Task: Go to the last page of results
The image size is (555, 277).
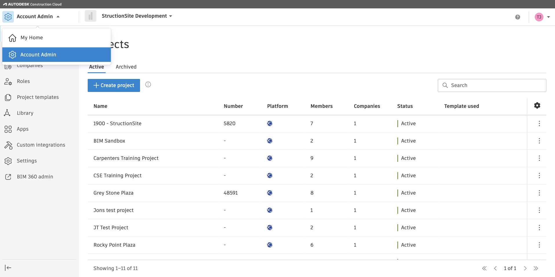Action: tap(536, 268)
